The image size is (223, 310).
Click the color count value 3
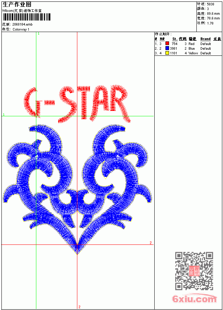[x=208, y=9]
